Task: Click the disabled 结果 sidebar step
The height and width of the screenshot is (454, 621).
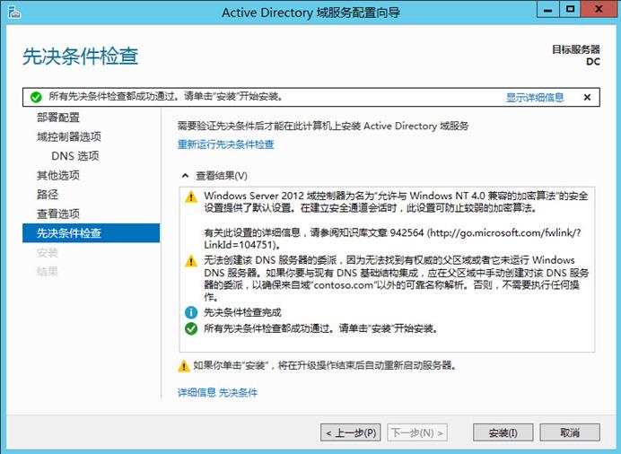Action: 48,272
